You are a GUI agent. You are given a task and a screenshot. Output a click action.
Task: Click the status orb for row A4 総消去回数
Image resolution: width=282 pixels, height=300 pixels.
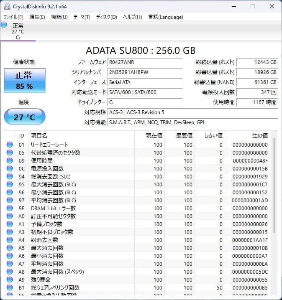tap(10, 240)
